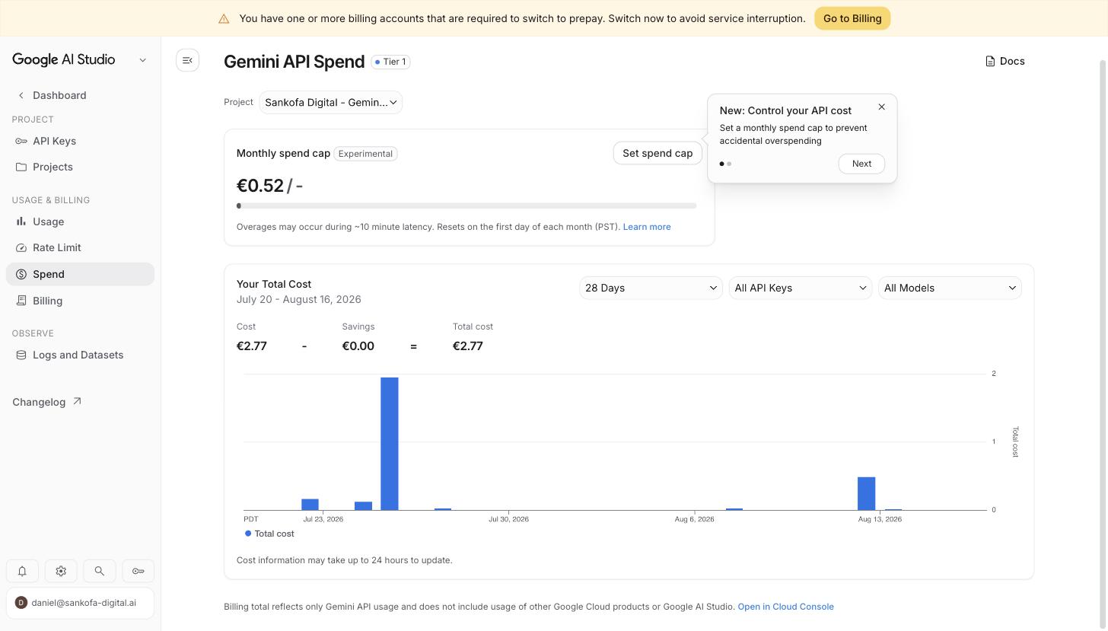Collapse the sidebar with the panel toggle icon
This screenshot has height=631, width=1108.
(x=187, y=60)
